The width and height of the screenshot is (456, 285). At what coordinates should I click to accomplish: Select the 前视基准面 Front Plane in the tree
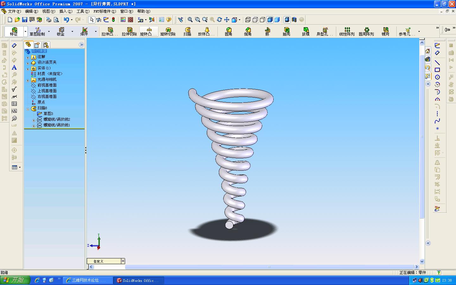click(47, 85)
